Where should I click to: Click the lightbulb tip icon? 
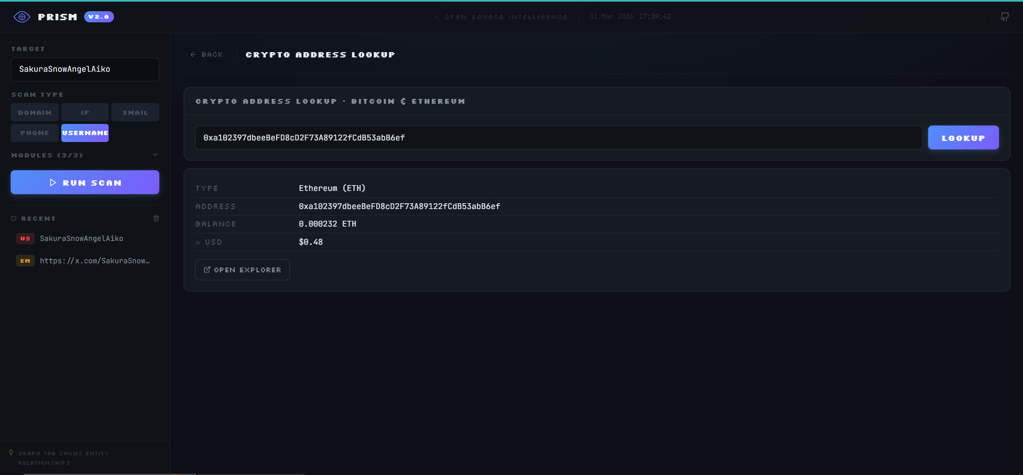coord(11,453)
